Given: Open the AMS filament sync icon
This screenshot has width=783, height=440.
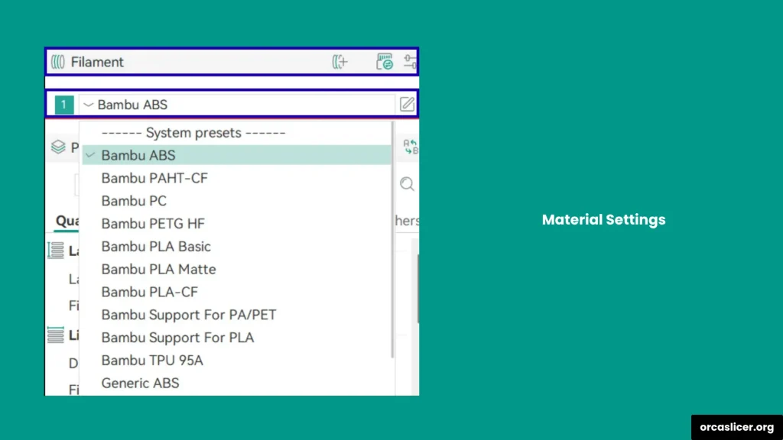Looking at the screenshot, I should point(385,63).
